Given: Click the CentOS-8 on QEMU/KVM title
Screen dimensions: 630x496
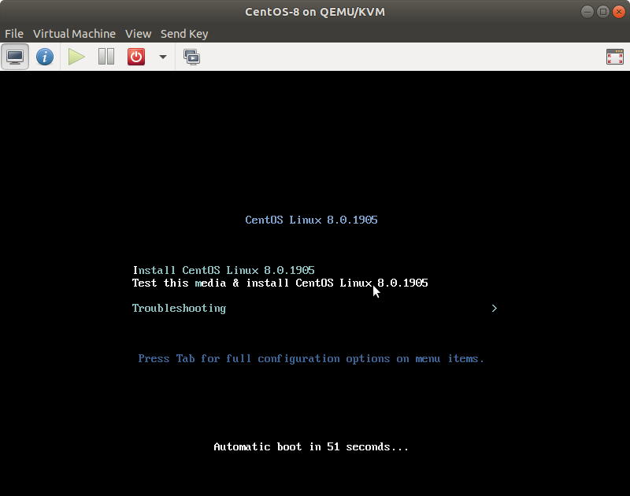Looking at the screenshot, I should 315,12.
